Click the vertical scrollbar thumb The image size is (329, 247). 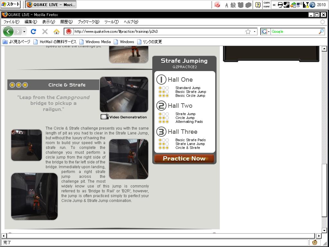[324, 190]
